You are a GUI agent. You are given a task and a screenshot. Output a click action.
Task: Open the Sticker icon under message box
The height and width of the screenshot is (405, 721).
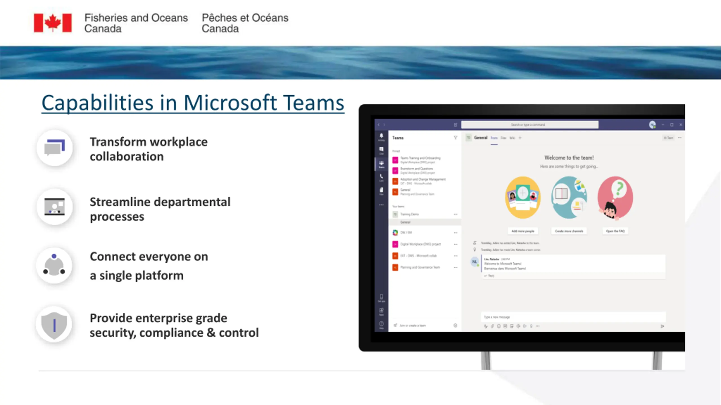512,326
